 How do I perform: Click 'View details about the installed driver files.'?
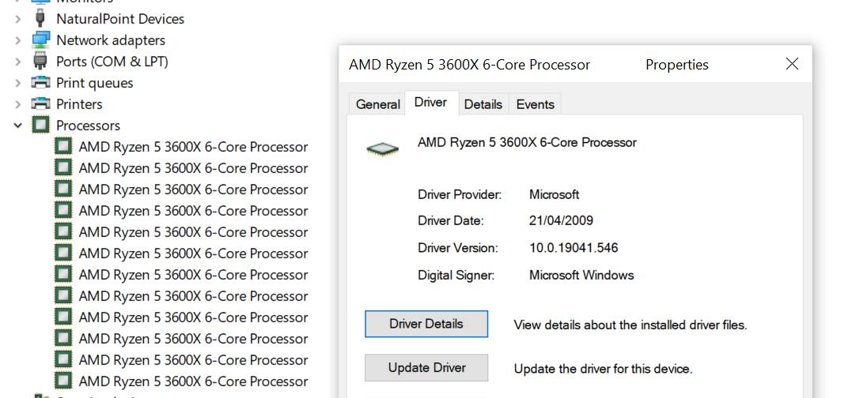(x=630, y=325)
